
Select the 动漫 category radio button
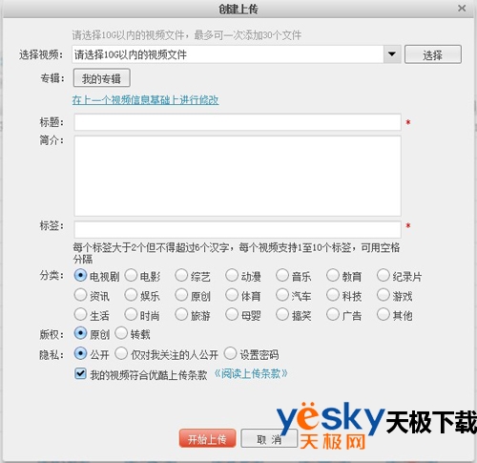coord(232,276)
